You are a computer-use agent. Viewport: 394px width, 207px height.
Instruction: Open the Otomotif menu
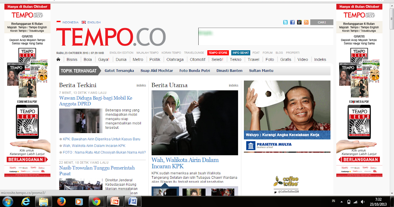click(198, 59)
